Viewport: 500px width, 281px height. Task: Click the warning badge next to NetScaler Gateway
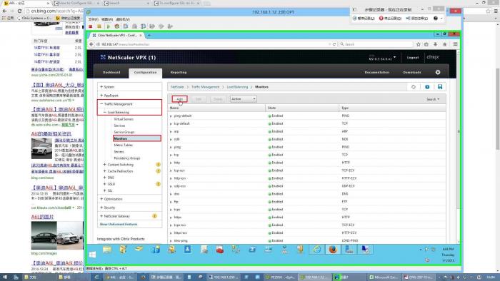[x=155, y=216]
